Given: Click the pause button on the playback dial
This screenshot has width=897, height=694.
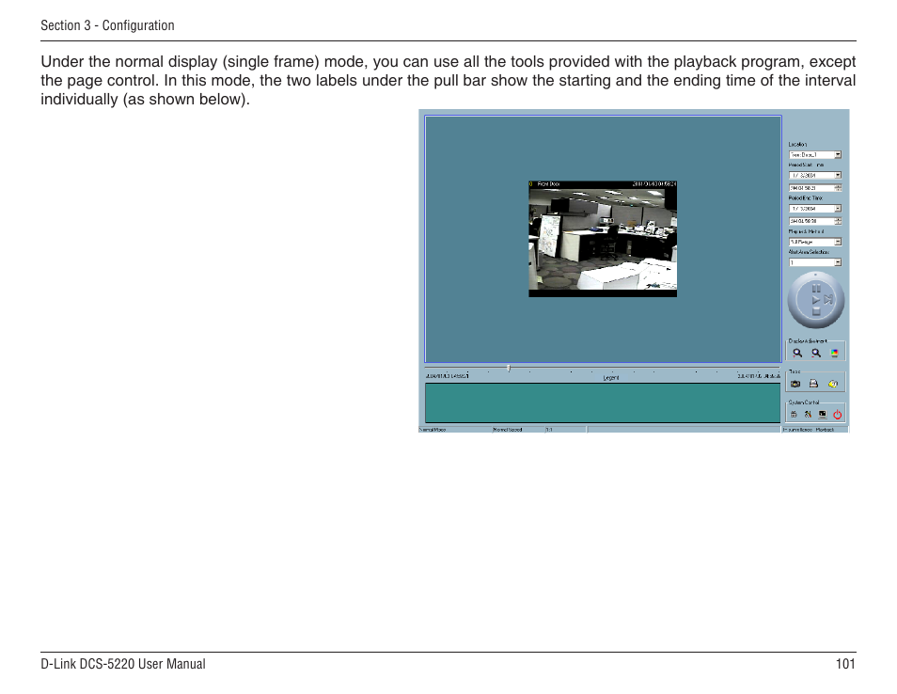Looking at the screenshot, I should pyautogui.click(x=816, y=289).
